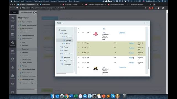
Task: Open the analytics bar chart icon in the sidebar
Action: coord(12,76)
